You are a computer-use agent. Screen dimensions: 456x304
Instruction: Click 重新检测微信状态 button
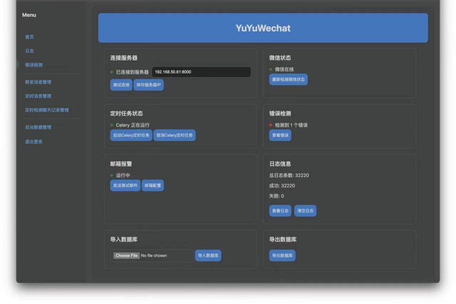(288, 79)
